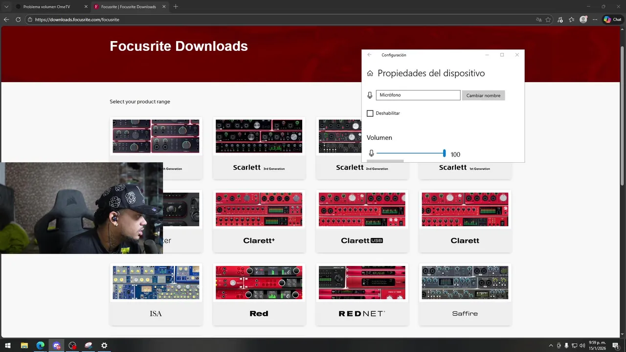Open the notification center icon
This screenshot has width=626, height=352.
coord(615,345)
